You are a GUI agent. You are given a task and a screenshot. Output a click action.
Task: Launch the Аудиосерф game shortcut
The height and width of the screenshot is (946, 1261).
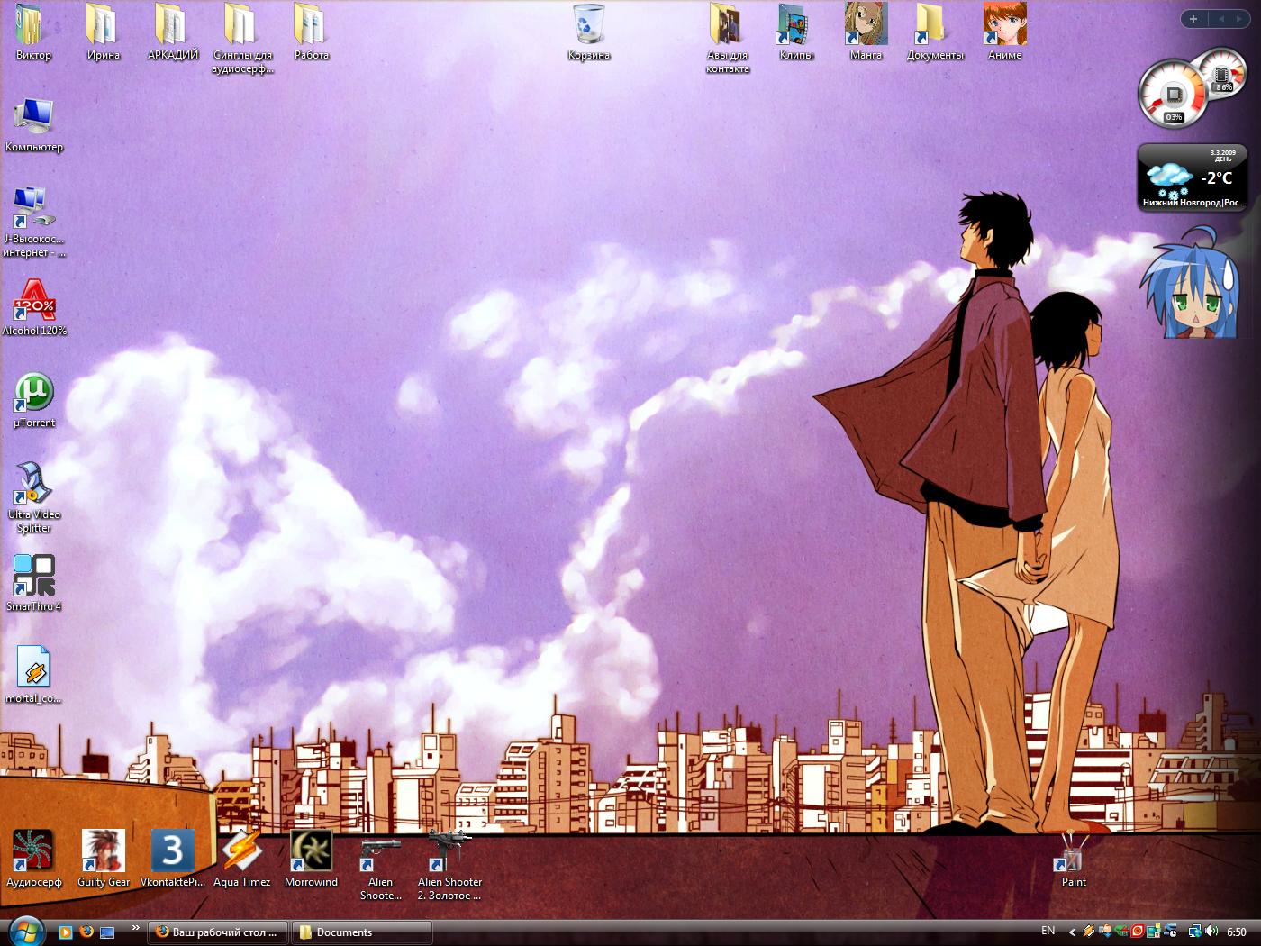tap(33, 859)
